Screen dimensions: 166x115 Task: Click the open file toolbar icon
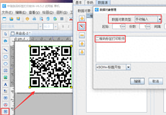coord(11,19)
